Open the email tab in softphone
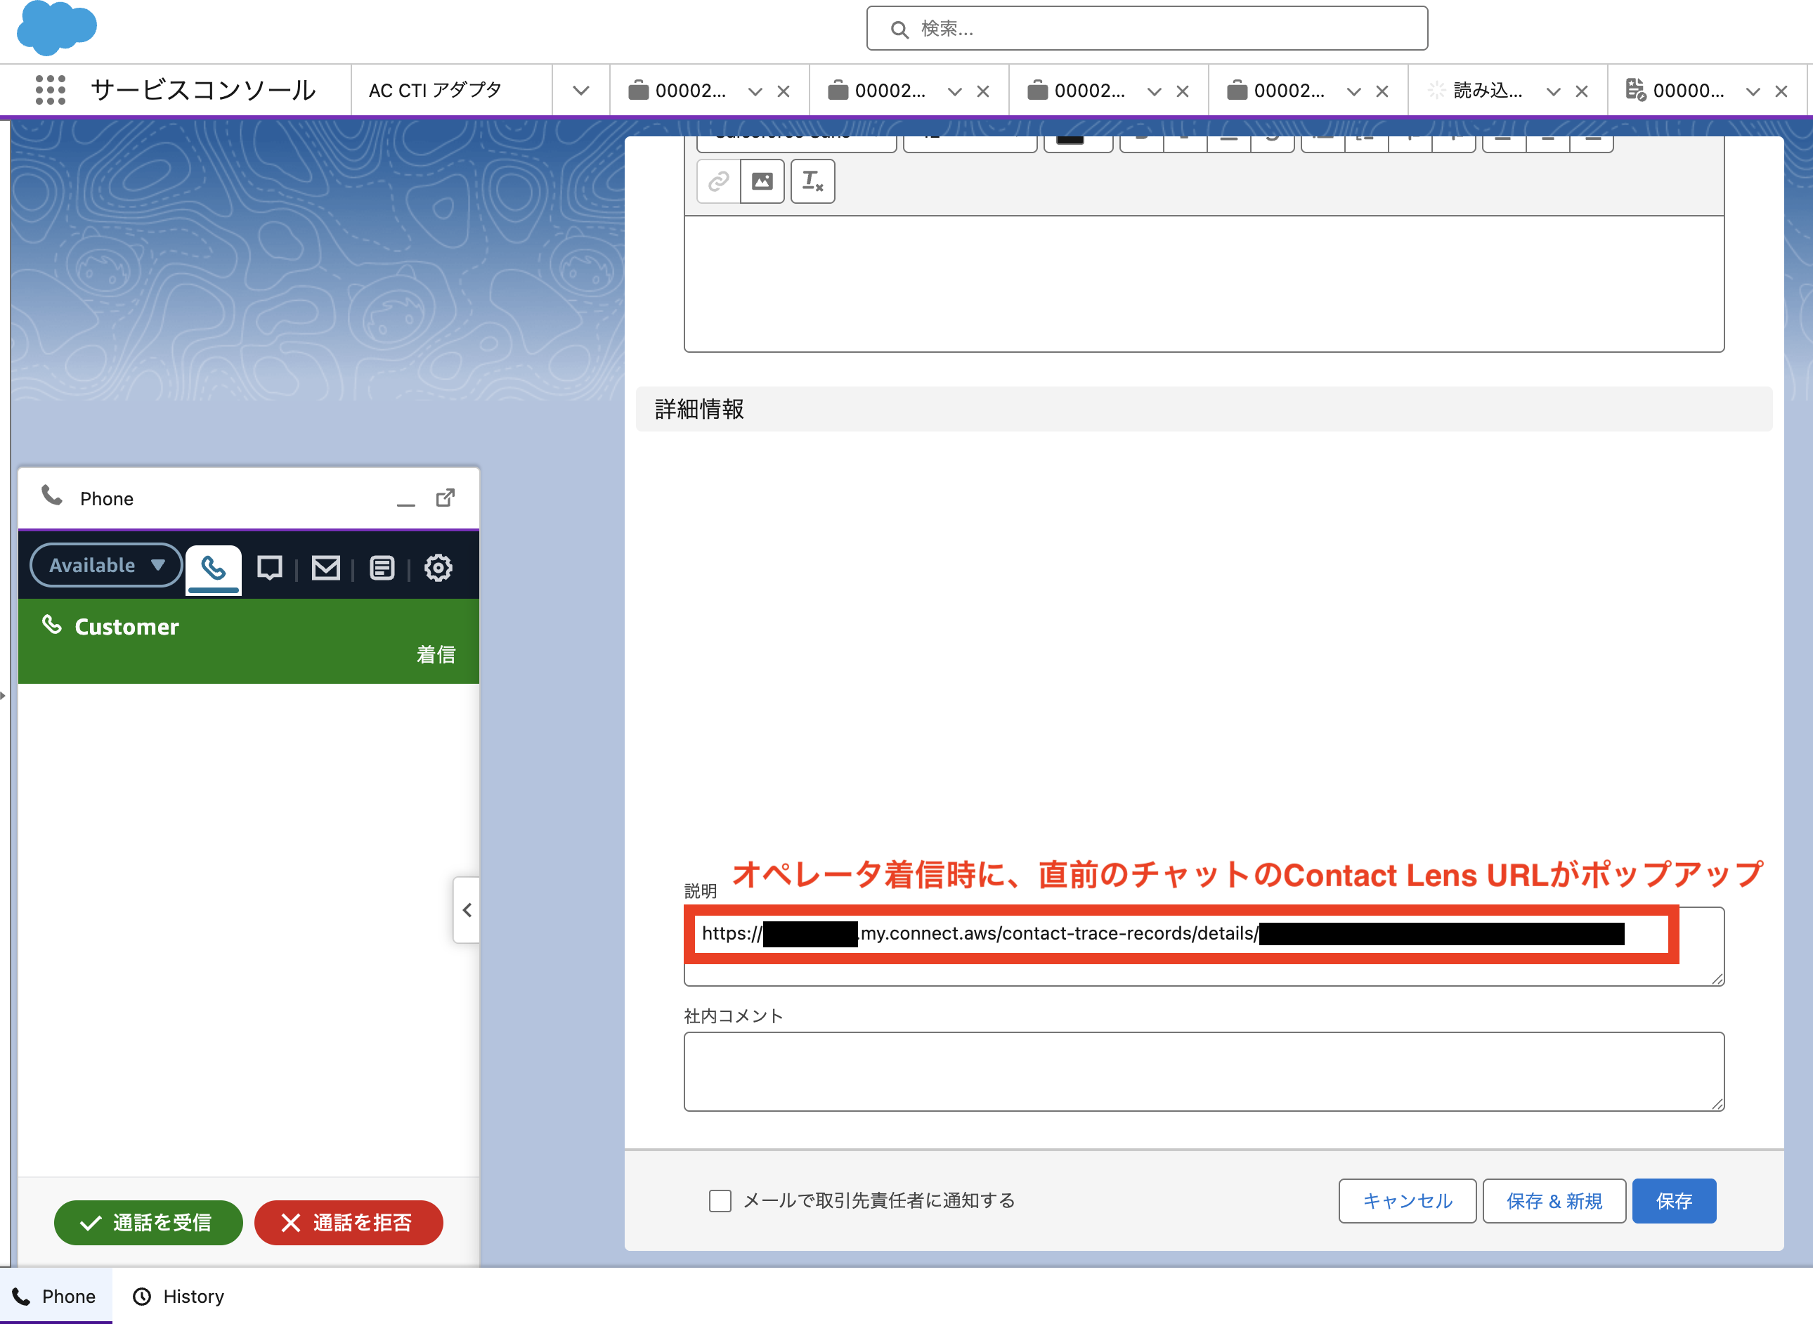Screen dimensions: 1813x1324 (x=325, y=567)
